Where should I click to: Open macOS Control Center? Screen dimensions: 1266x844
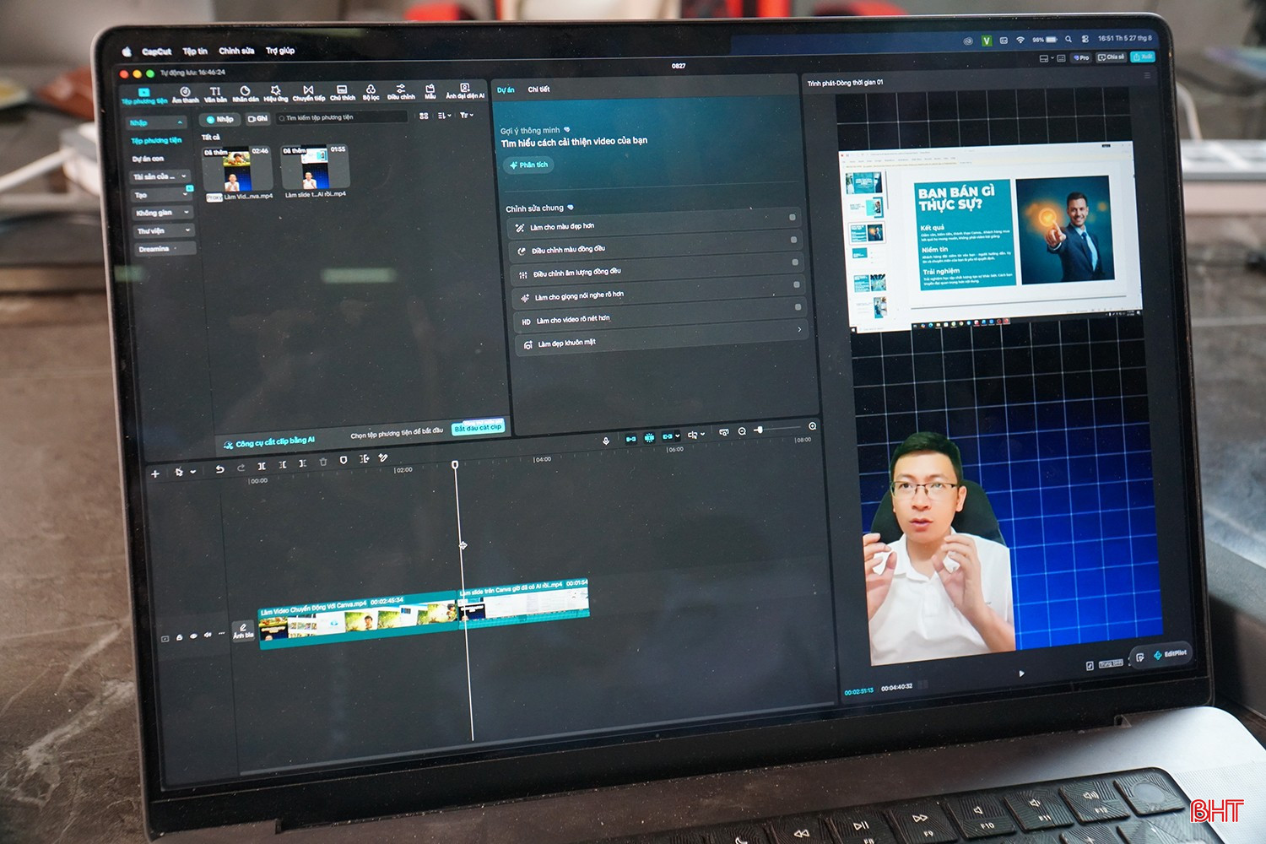pos(1085,39)
